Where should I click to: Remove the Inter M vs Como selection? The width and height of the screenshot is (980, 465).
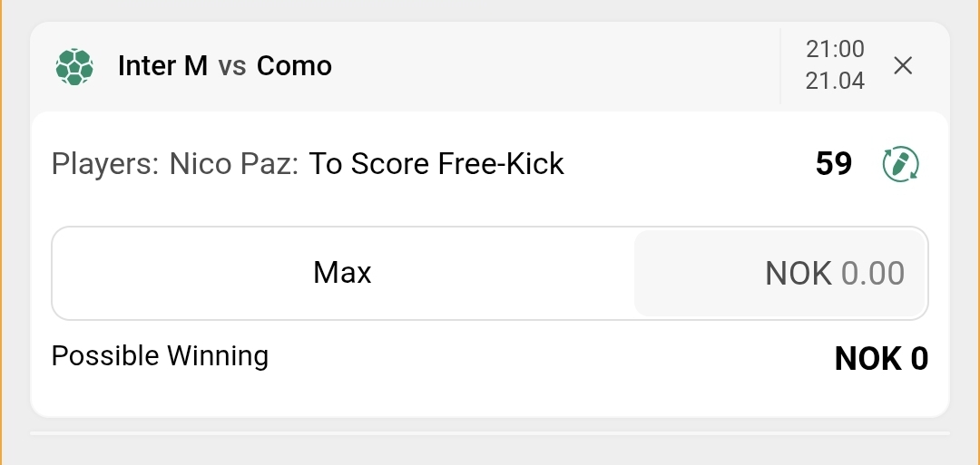(903, 65)
